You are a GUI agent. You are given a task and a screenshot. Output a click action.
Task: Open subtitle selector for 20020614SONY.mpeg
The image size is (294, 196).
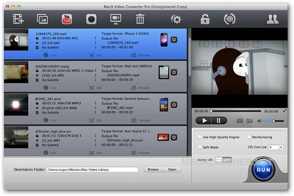pyautogui.click(x=96, y=80)
